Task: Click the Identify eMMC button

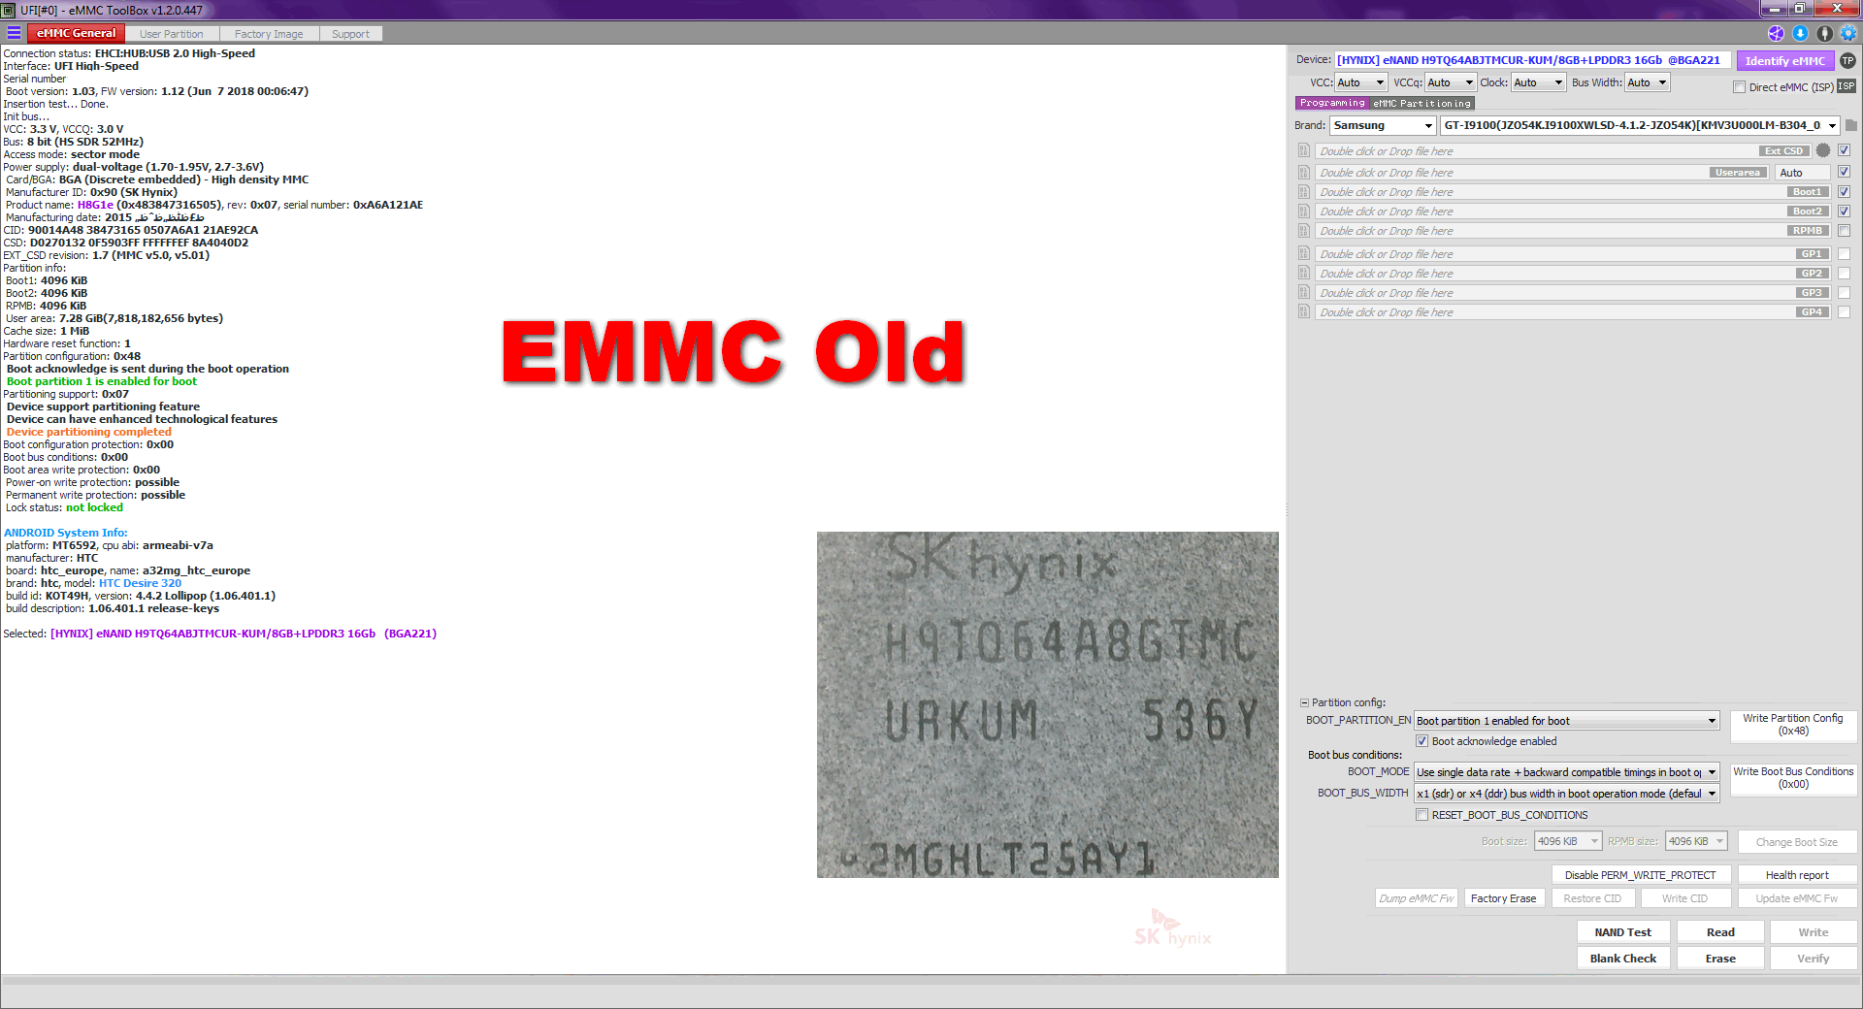Action: point(1784,60)
